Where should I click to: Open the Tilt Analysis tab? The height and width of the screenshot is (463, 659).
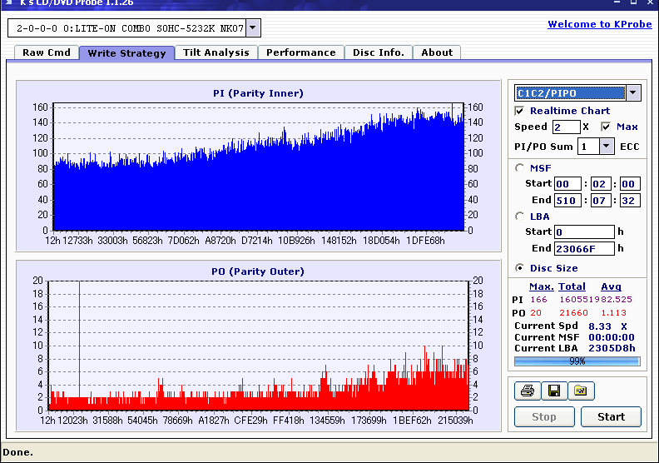click(x=216, y=52)
